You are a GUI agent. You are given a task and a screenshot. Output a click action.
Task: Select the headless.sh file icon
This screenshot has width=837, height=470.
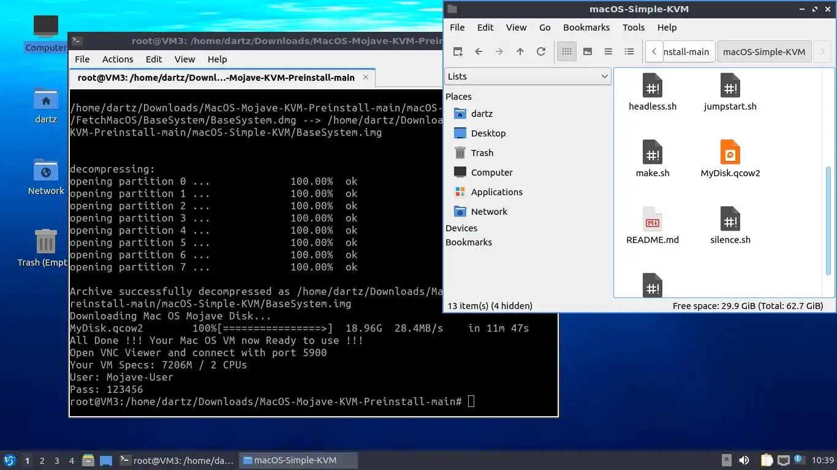pyautogui.click(x=653, y=86)
